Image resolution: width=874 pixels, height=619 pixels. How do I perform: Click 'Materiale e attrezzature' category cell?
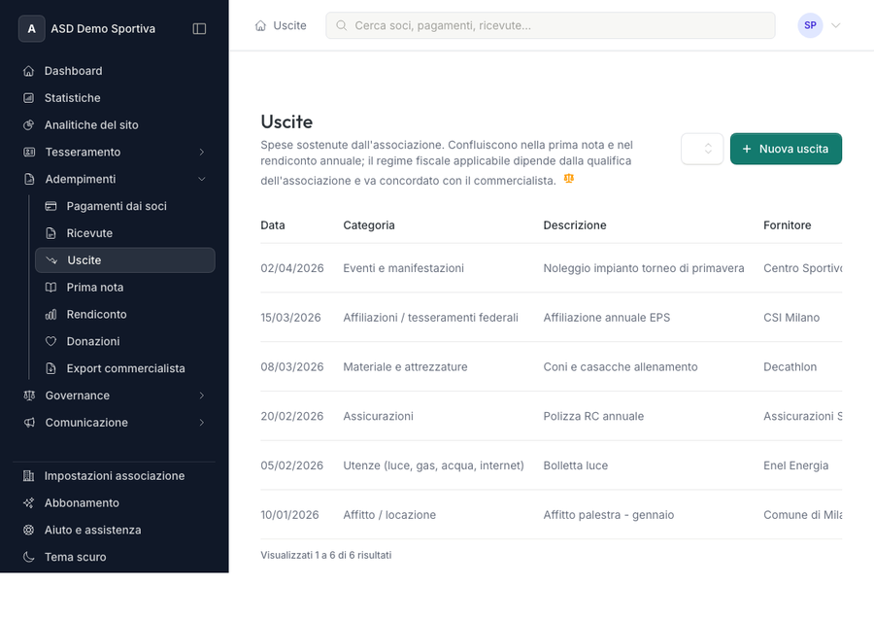(x=405, y=367)
